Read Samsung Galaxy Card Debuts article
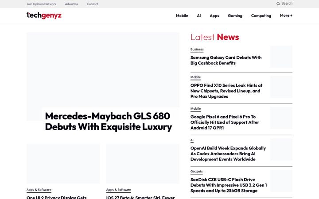 [226, 60]
